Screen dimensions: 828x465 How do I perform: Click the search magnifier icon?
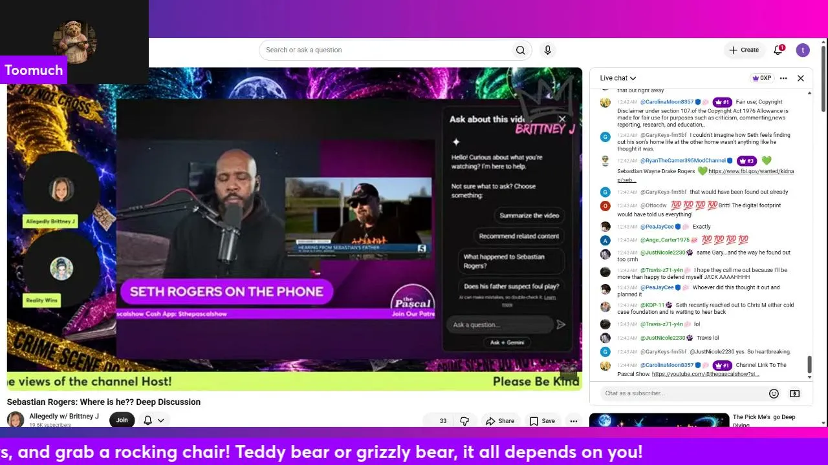[x=520, y=50]
